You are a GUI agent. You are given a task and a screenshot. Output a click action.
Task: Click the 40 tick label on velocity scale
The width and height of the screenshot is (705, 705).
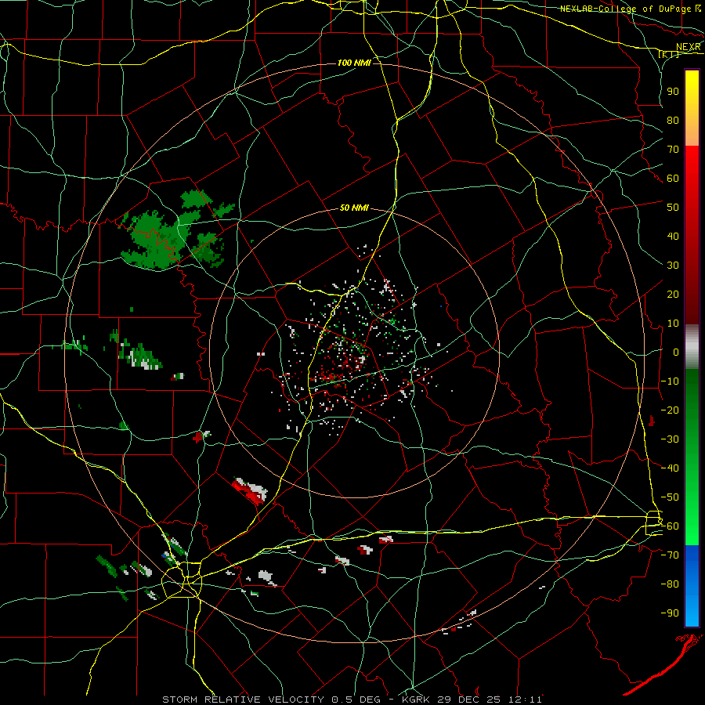(673, 237)
